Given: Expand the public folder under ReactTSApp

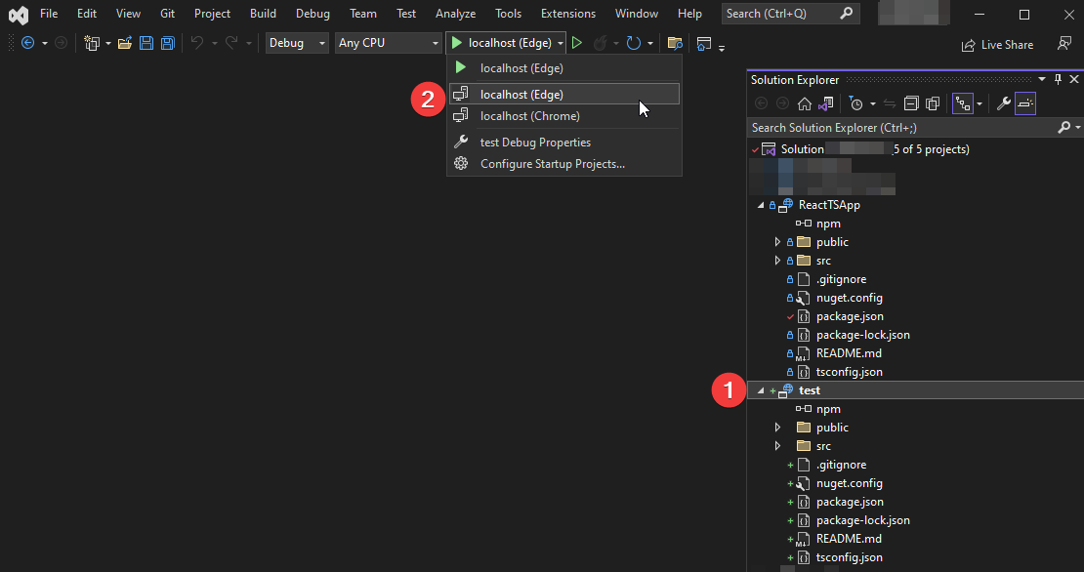Looking at the screenshot, I should (777, 242).
